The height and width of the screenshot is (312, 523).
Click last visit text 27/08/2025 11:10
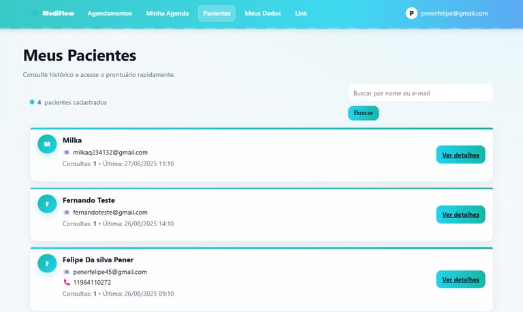point(148,164)
